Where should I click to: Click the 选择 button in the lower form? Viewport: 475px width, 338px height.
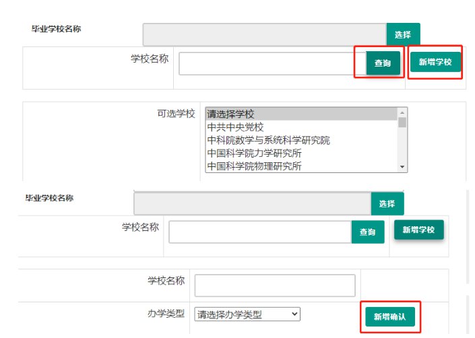[x=387, y=204]
